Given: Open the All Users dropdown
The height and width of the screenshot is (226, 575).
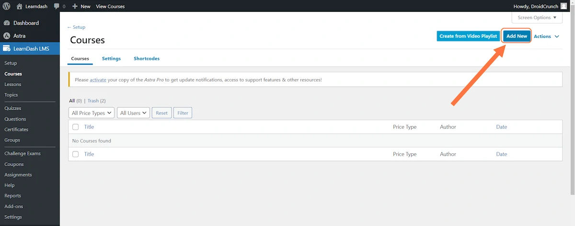Looking at the screenshot, I should tap(134, 113).
